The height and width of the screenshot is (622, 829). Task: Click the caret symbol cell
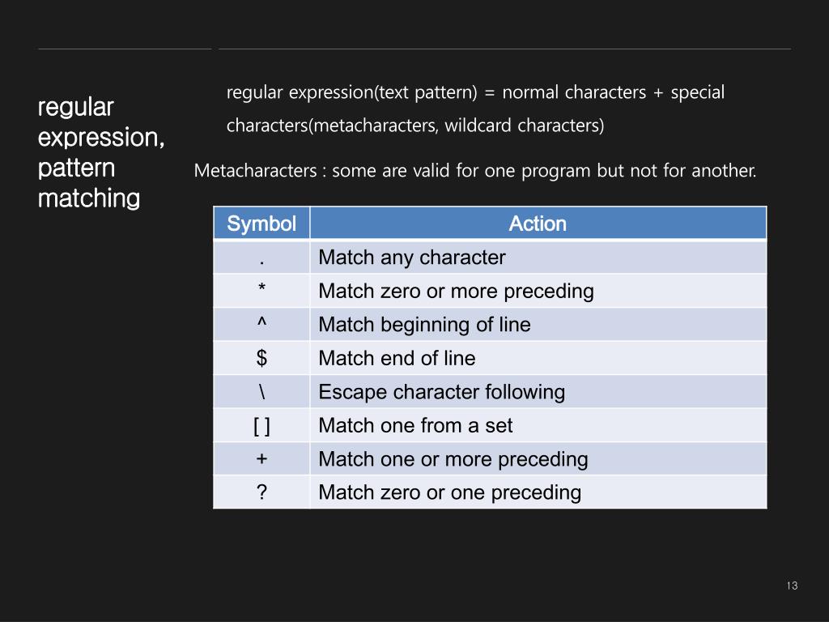[x=261, y=325]
